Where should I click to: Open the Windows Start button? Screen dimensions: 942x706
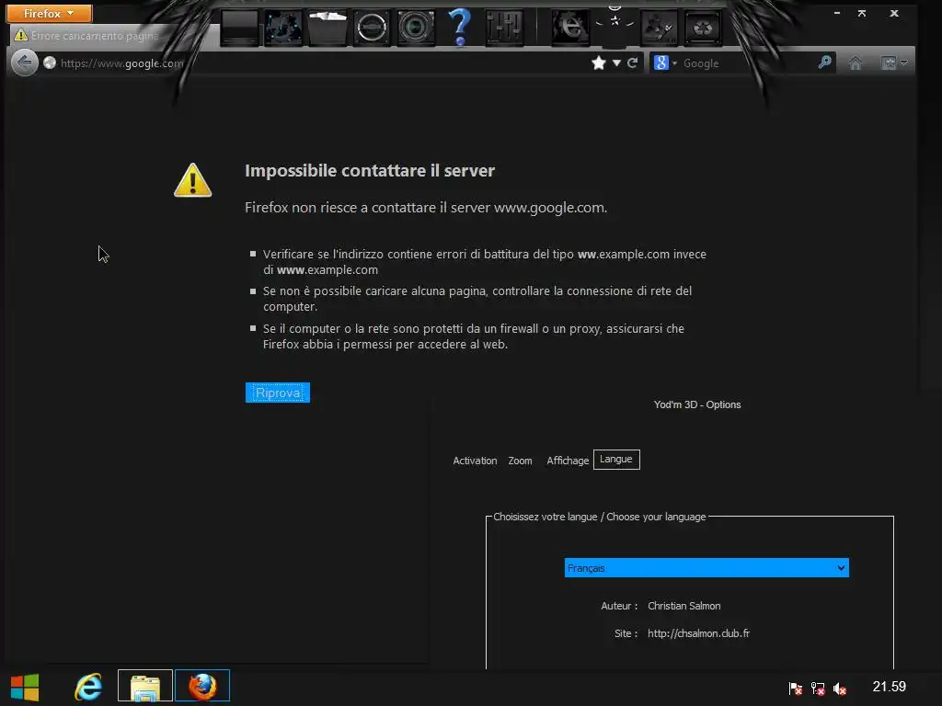25,687
